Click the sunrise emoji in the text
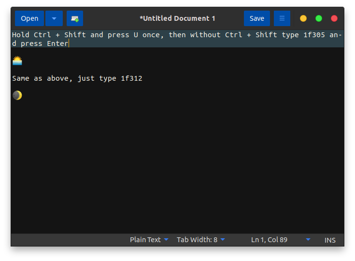This screenshot has height=261, width=355. tap(17, 61)
